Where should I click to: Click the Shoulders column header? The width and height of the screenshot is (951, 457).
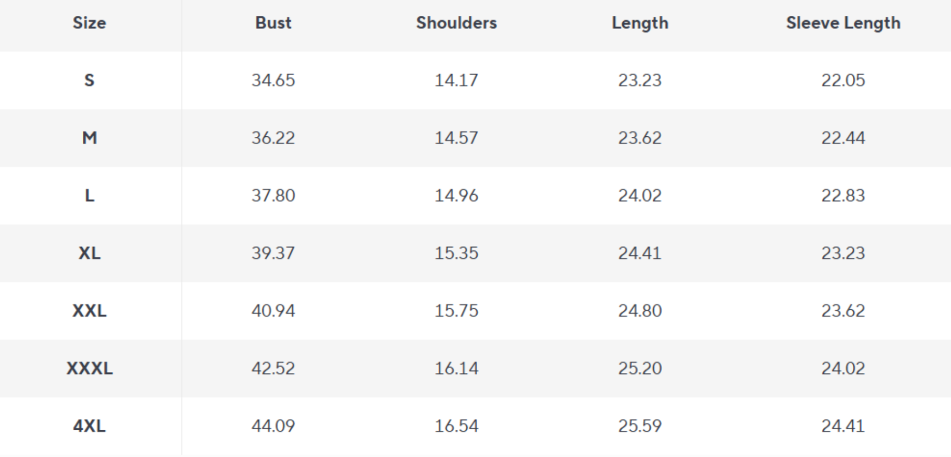pos(456,23)
